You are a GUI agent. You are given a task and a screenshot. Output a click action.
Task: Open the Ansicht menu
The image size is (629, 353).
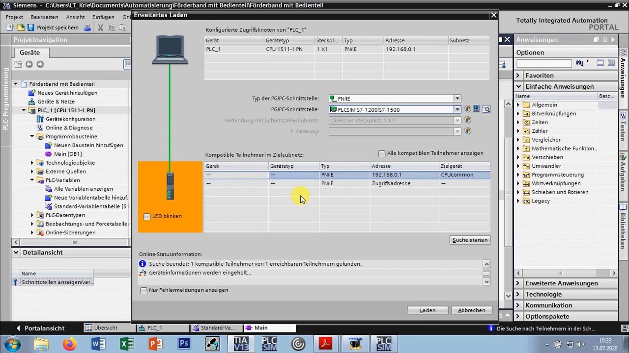coord(76,17)
